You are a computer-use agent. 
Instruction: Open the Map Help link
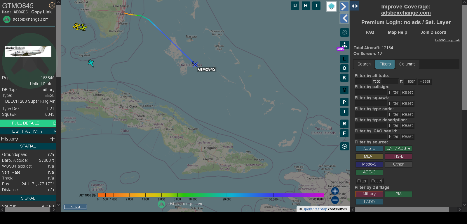point(398,32)
